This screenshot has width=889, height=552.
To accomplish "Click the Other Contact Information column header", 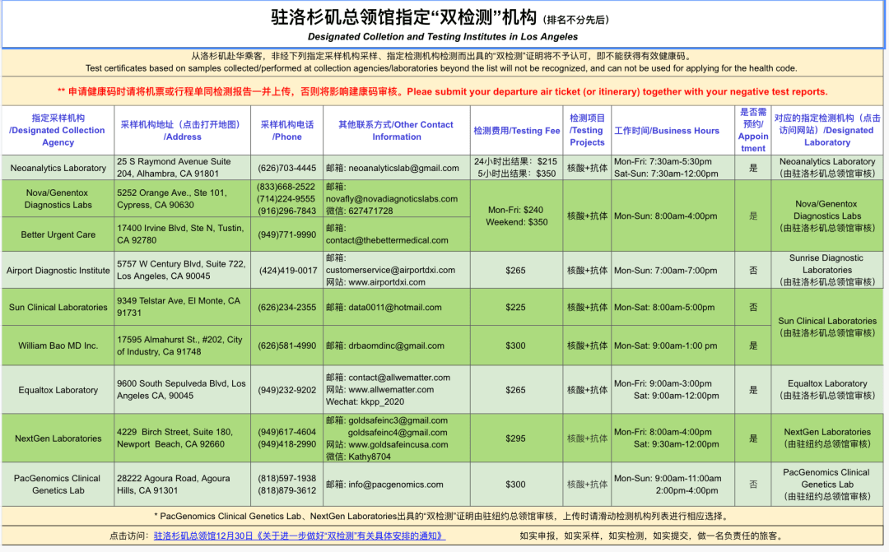I will (396, 130).
